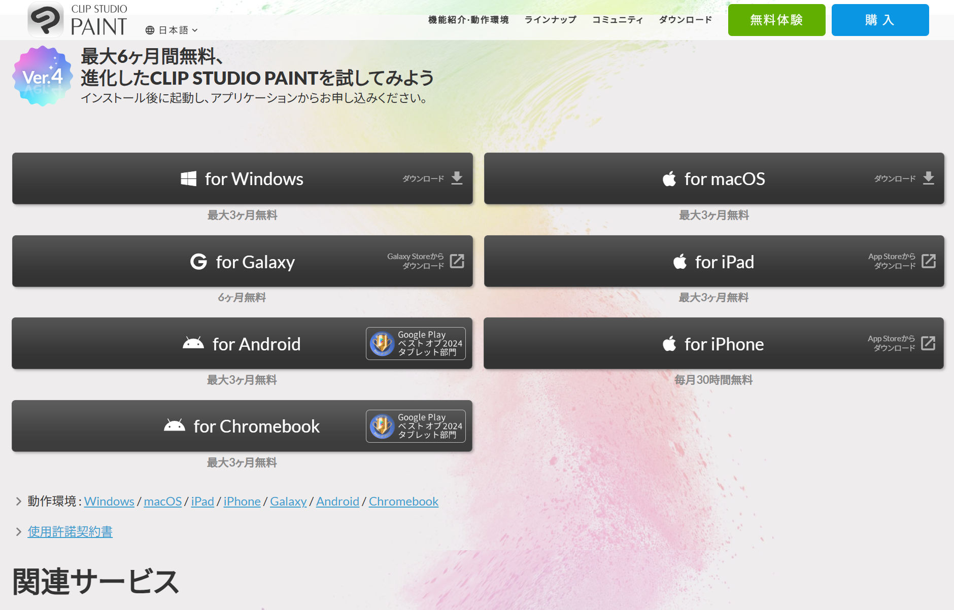Viewport: 954px width, 610px height.
Task: Open the ラインナップ menu item
Action: click(550, 20)
